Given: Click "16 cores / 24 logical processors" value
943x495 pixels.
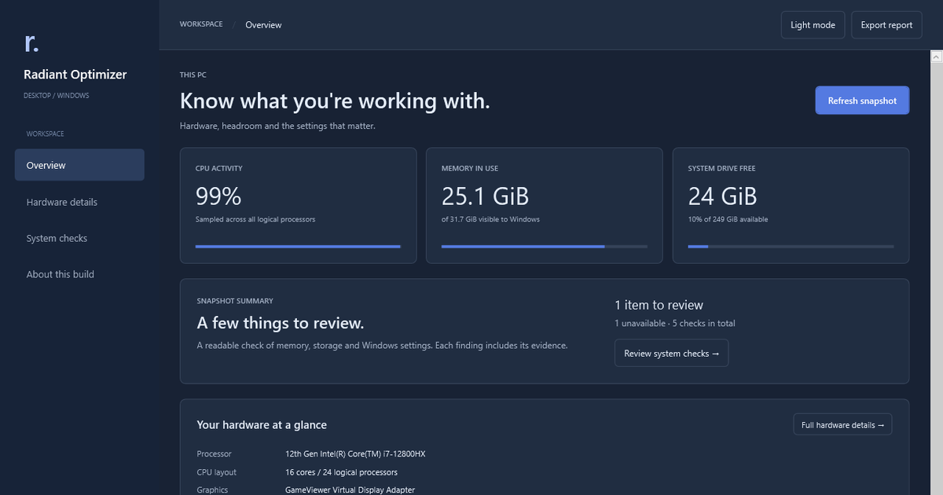Looking at the screenshot, I should (x=341, y=472).
